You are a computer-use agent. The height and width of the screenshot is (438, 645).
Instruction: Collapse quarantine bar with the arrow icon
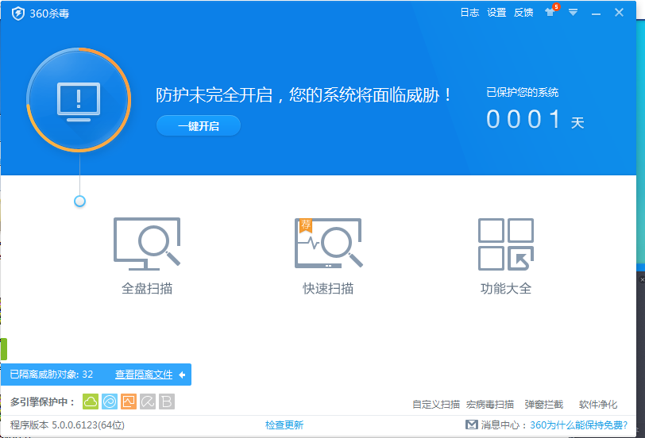pyautogui.click(x=182, y=375)
